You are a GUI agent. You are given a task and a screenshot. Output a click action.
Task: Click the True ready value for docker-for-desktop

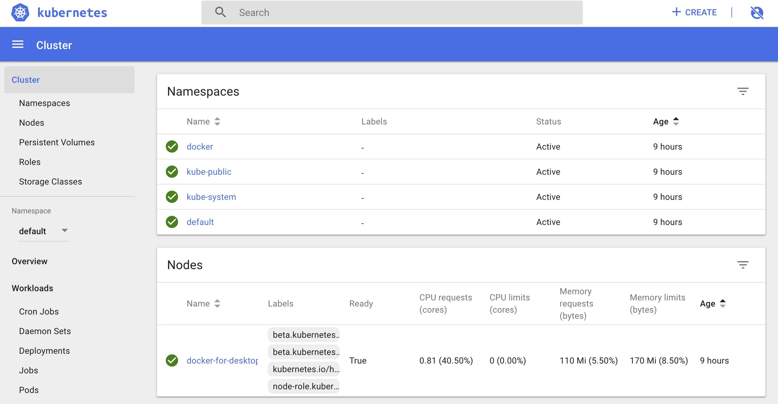358,360
